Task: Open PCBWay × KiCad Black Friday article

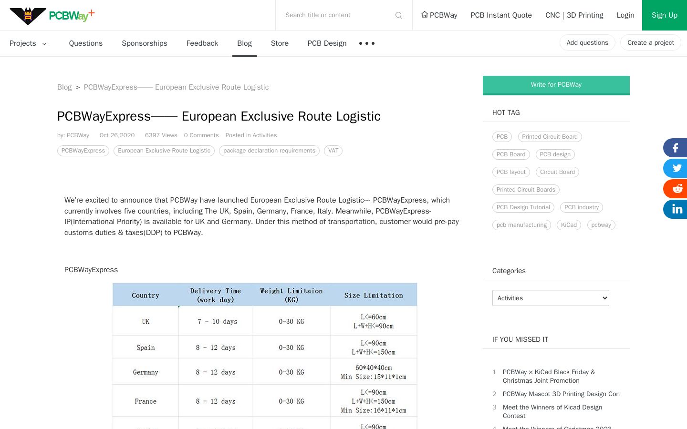Action: click(549, 376)
